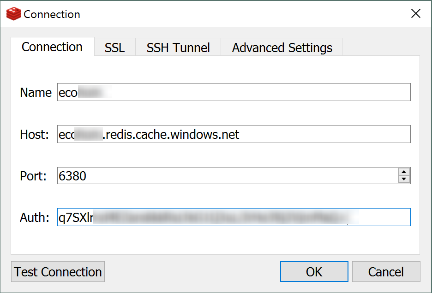Confirm settings with OK button
432x293 pixels.
tap(314, 272)
